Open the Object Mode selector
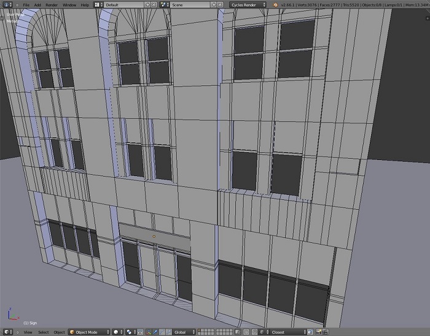This screenshot has height=336, width=430. (x=89, y=332)
